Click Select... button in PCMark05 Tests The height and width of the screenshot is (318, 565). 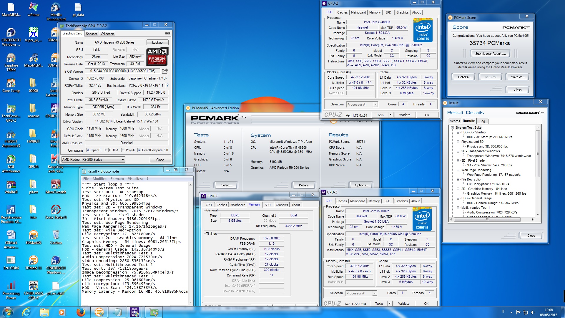click(x=227, y=185)
